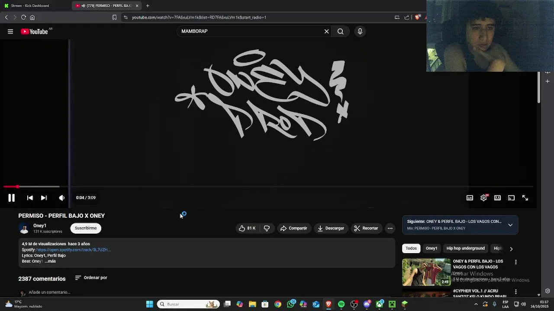Go back in the browser
554x311 pixels.
point(6,17)
